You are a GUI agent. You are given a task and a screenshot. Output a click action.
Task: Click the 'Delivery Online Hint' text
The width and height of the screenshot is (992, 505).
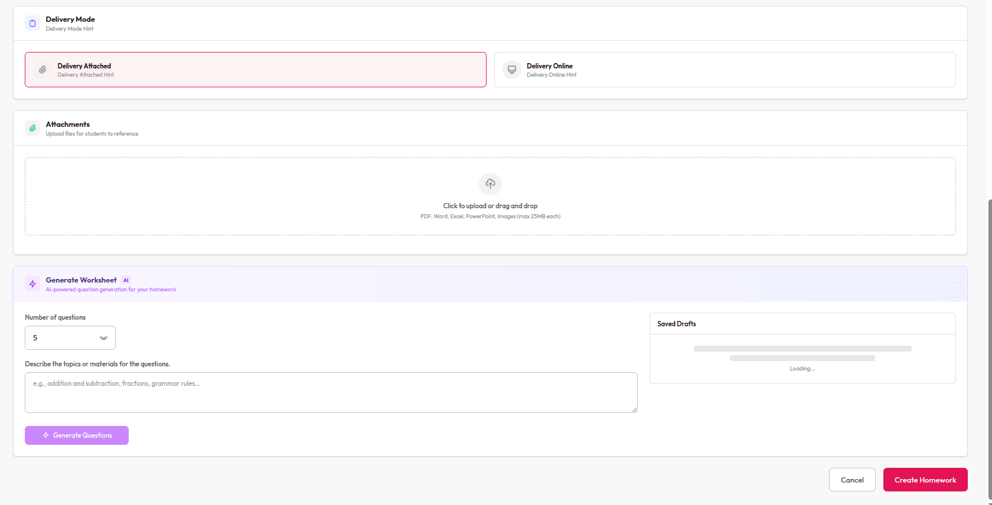552,75
